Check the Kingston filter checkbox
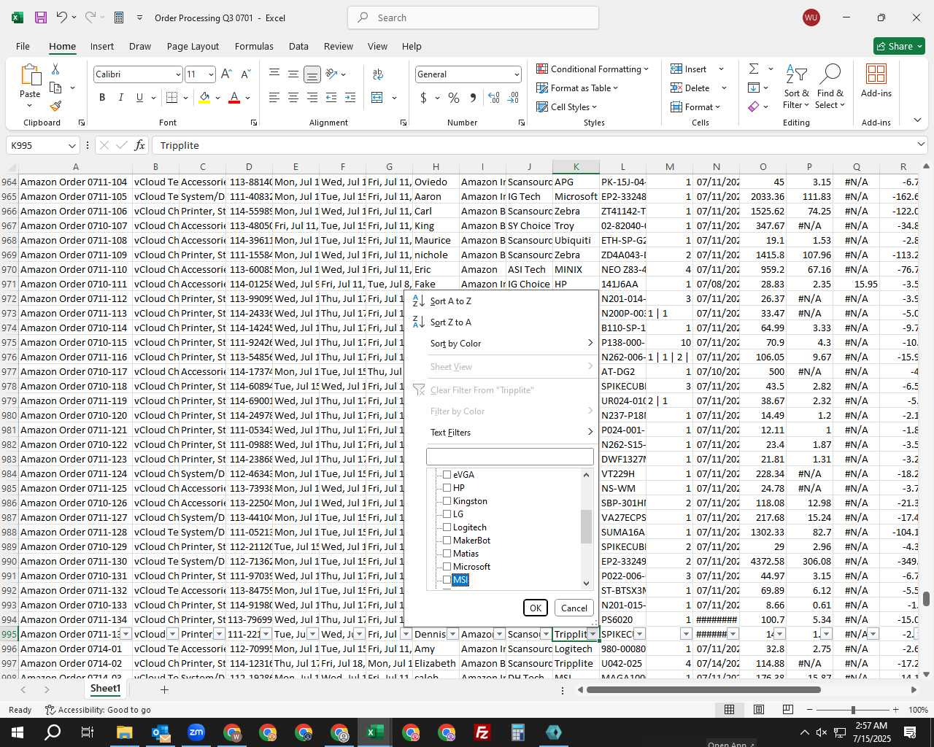This screenshot has height=747, width=934. 447,500
